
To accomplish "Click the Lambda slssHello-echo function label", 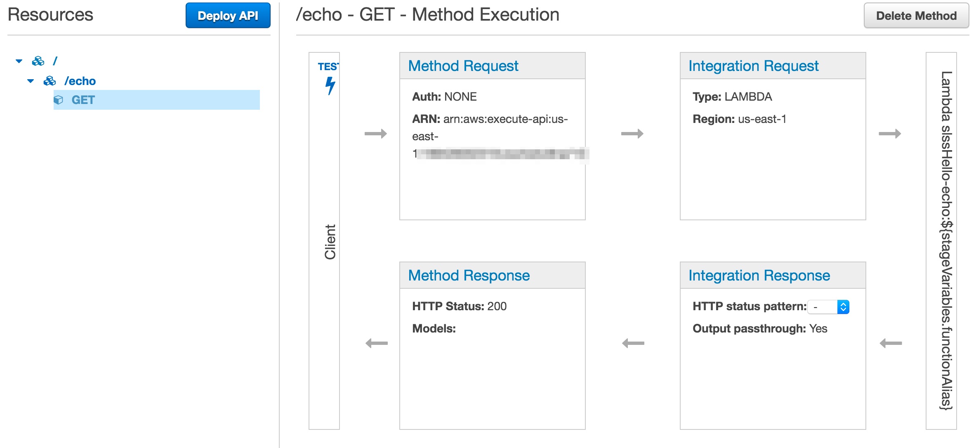I will pos(946,241).
